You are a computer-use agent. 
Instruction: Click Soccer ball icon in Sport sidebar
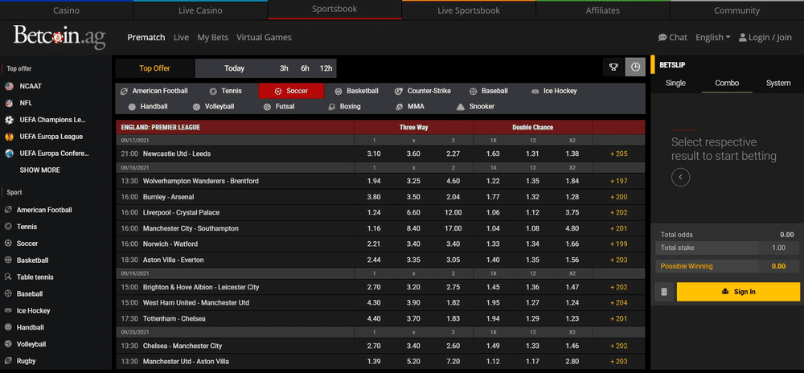8,244
